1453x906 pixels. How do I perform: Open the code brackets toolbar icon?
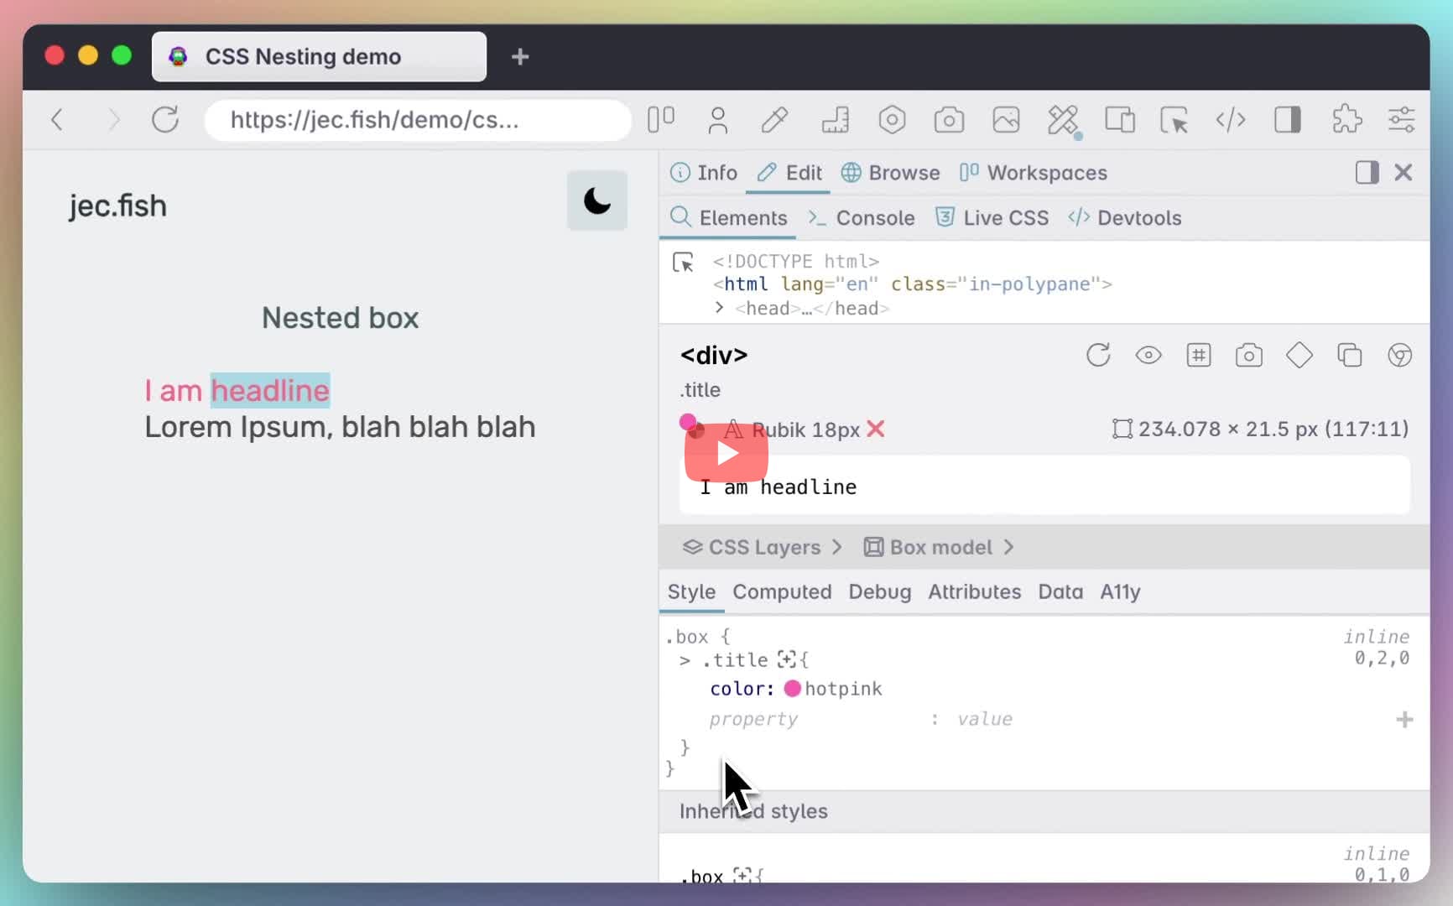click(1231, 120)
